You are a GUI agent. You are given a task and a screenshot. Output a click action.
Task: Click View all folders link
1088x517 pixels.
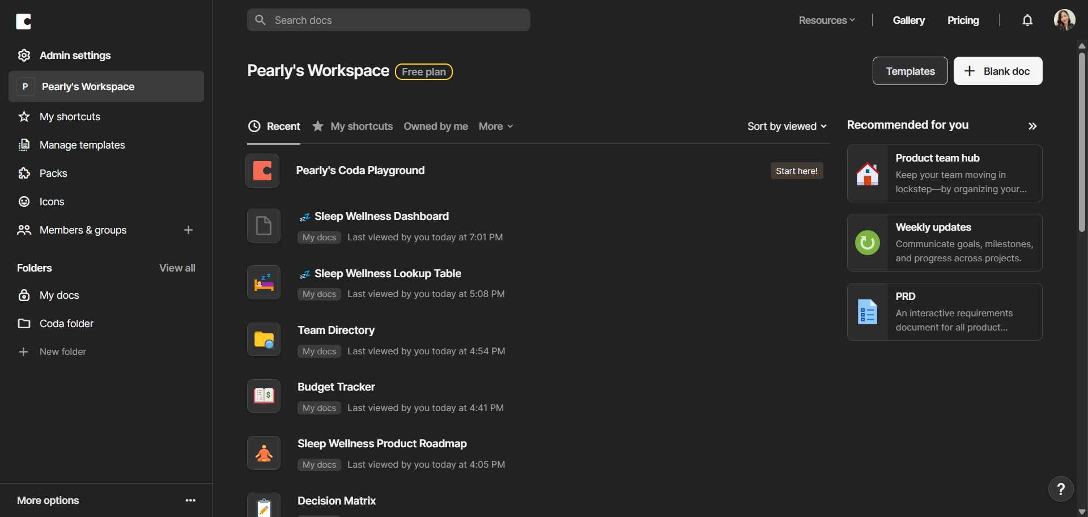click(x=177, y=268)
